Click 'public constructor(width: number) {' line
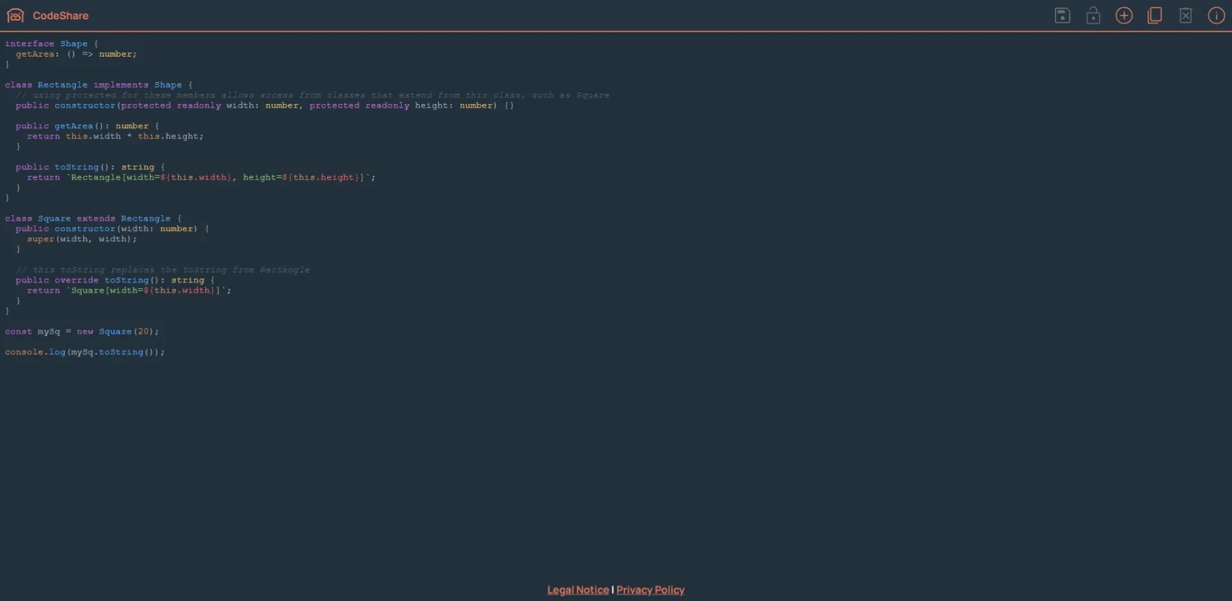 (x=112, y=229)
